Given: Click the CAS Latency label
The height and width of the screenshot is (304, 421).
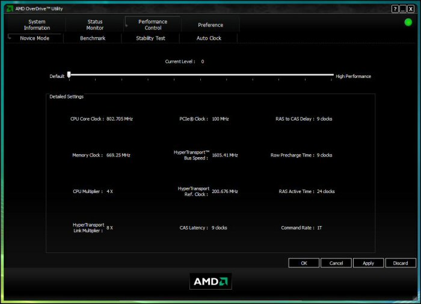Looking at the screenshot, I should coord(194,228).
